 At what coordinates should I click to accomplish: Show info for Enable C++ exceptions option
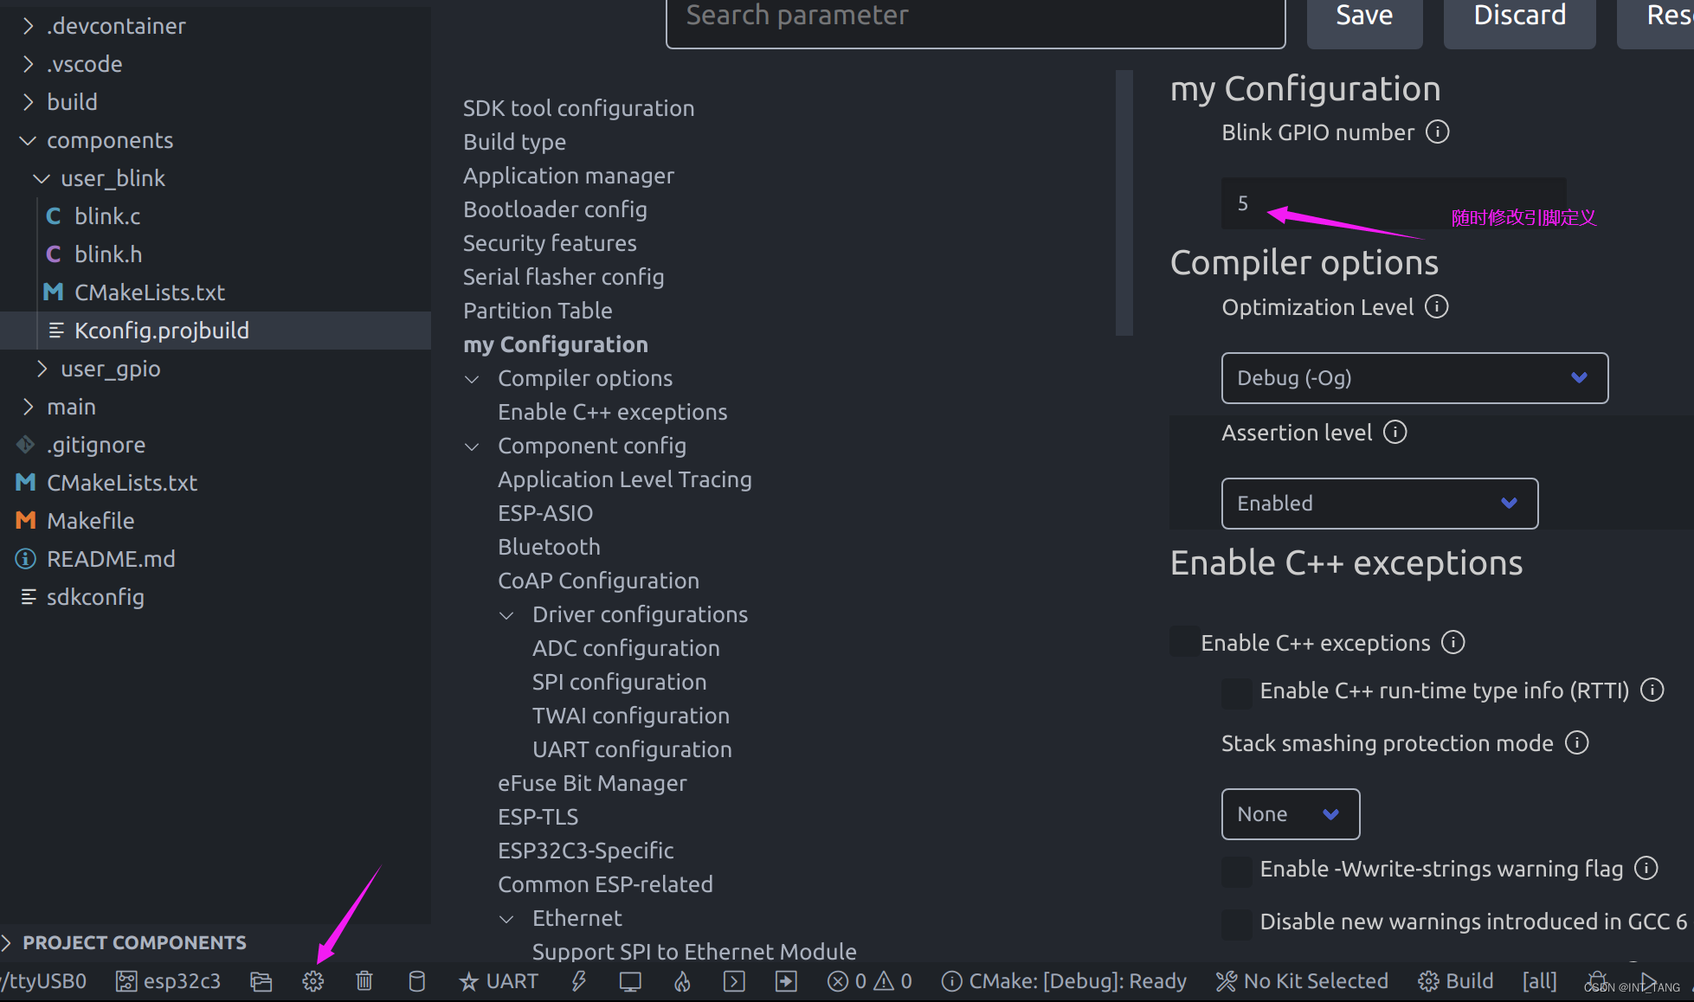coord(1453,642)
